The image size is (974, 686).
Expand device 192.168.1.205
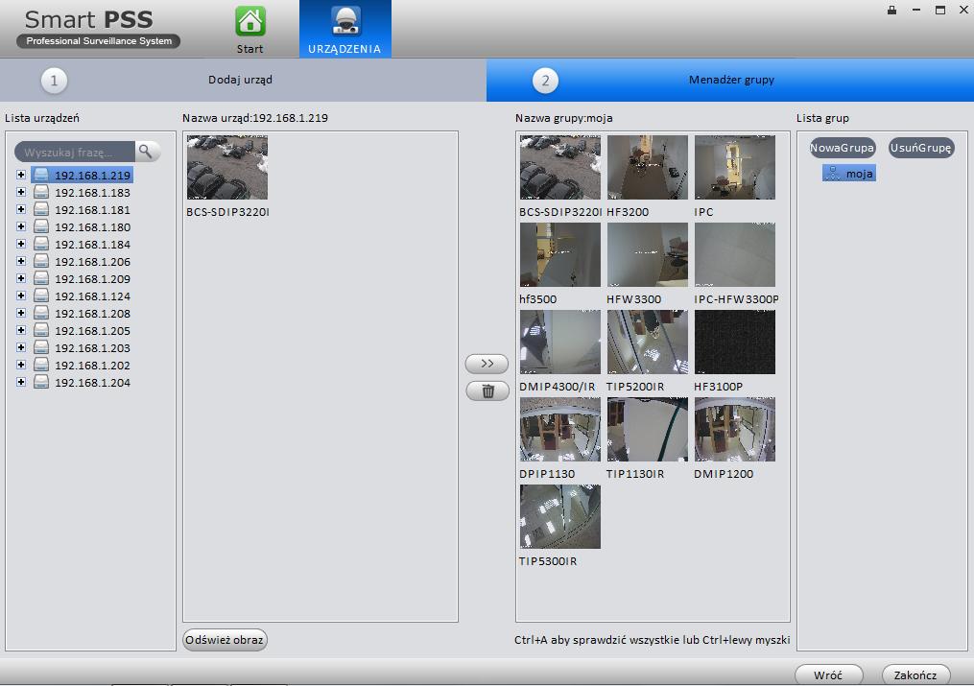click(21, 330)
